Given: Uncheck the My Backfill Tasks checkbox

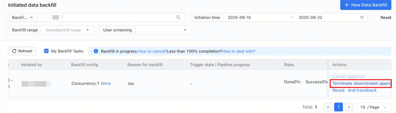Looking at the screenshot, I should (x=46, y=51).
